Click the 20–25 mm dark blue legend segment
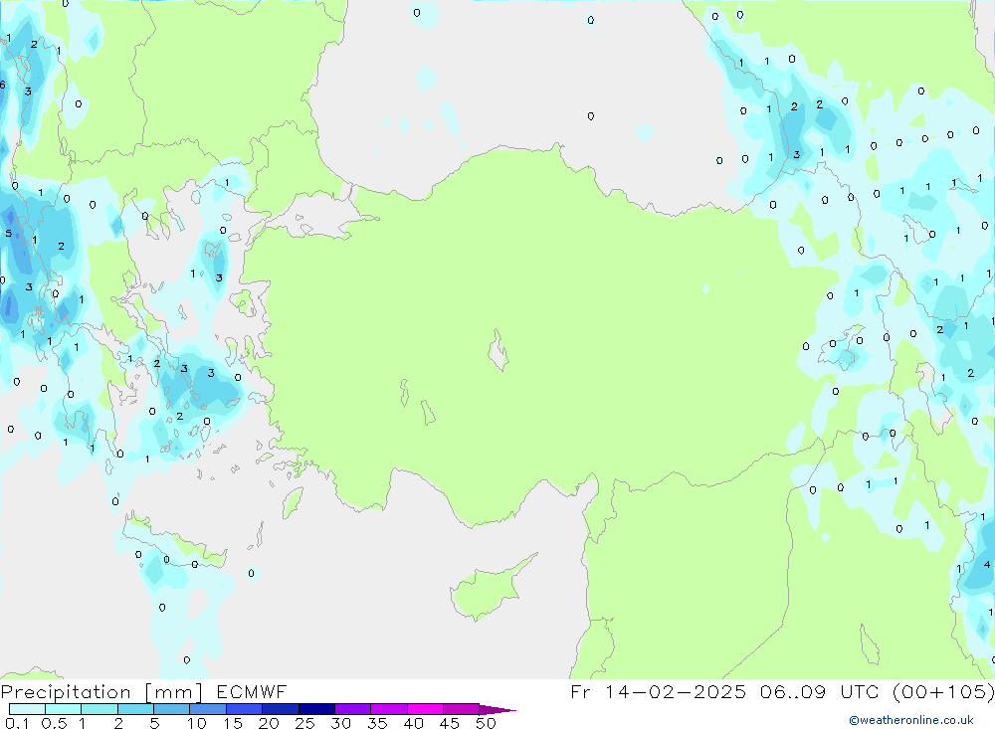 click(x=281, y=709)
